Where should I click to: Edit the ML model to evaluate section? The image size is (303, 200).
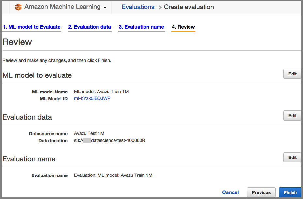[292, 74]
